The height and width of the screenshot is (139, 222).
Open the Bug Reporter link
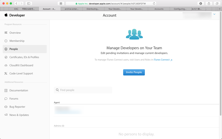[x=17, y=107]
